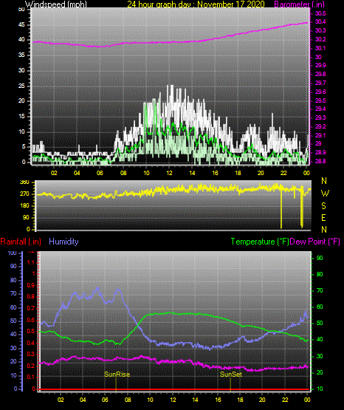Click the 'S' compass direction label
The height and width of the screenshot is (410, 344).
323,206
